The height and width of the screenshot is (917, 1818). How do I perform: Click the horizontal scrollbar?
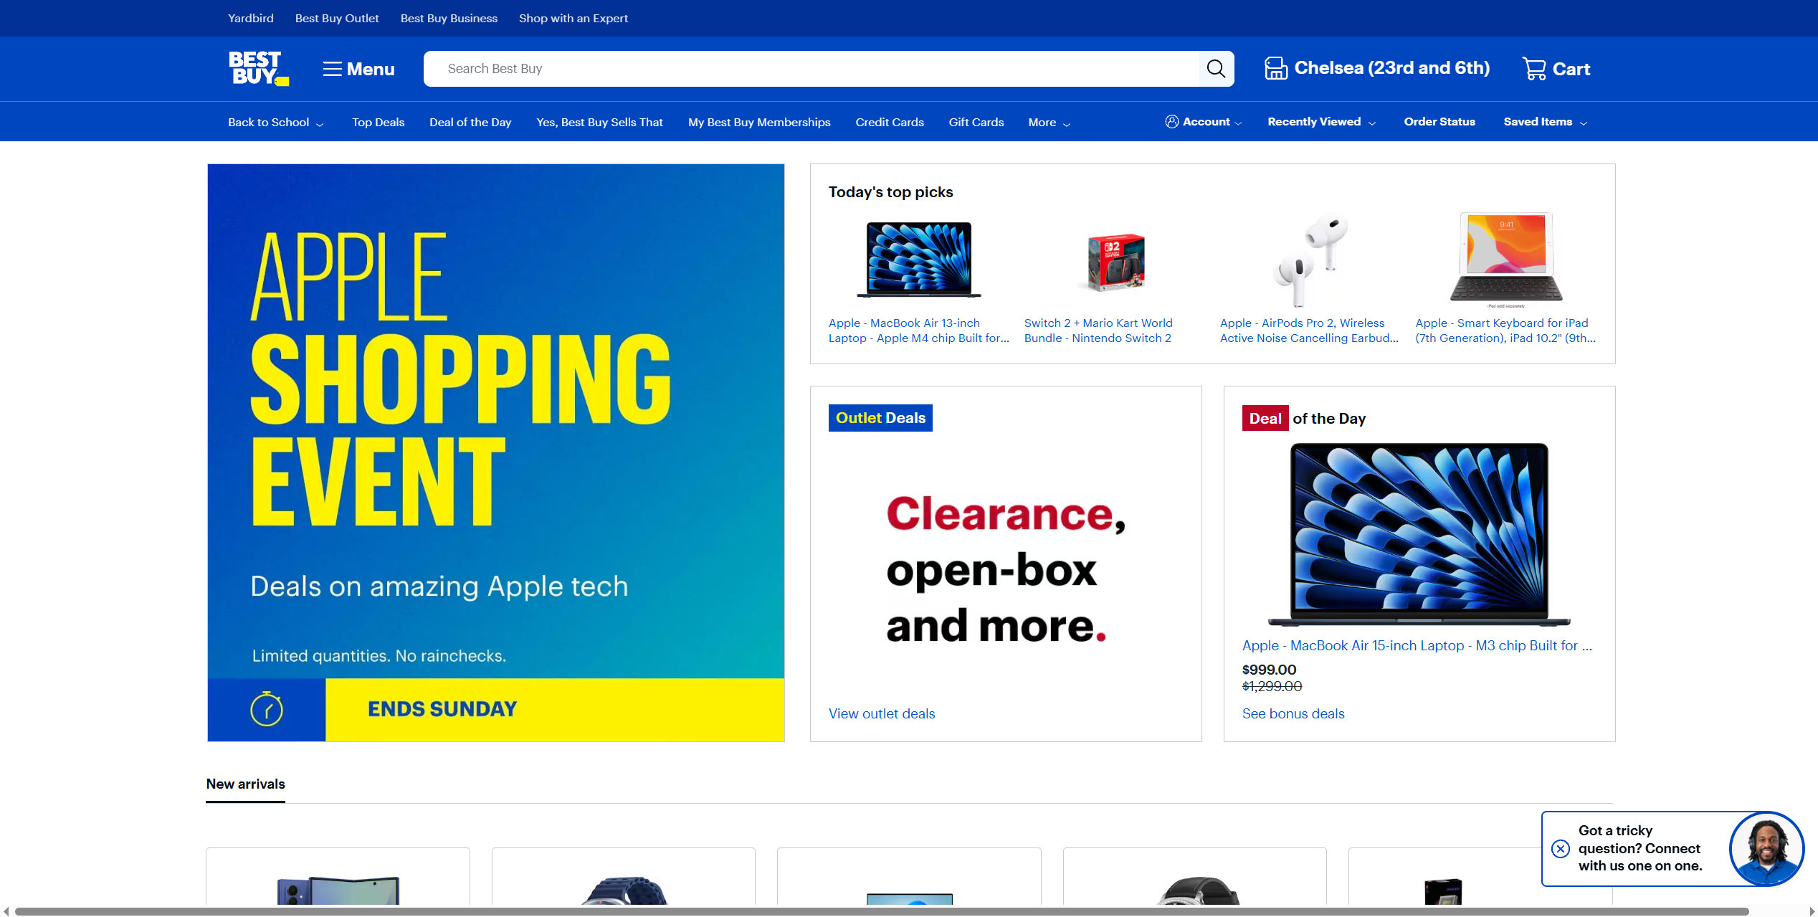(x=882, y=912)
